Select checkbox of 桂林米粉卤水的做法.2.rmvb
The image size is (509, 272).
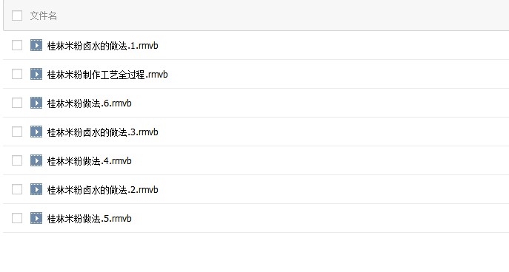click(17, 189)
